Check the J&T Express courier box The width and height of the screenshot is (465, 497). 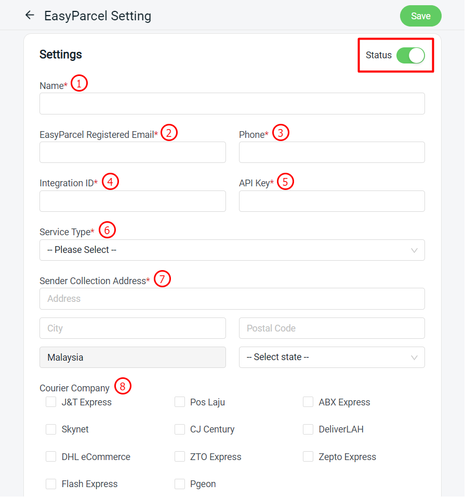[x=51, y=402]
